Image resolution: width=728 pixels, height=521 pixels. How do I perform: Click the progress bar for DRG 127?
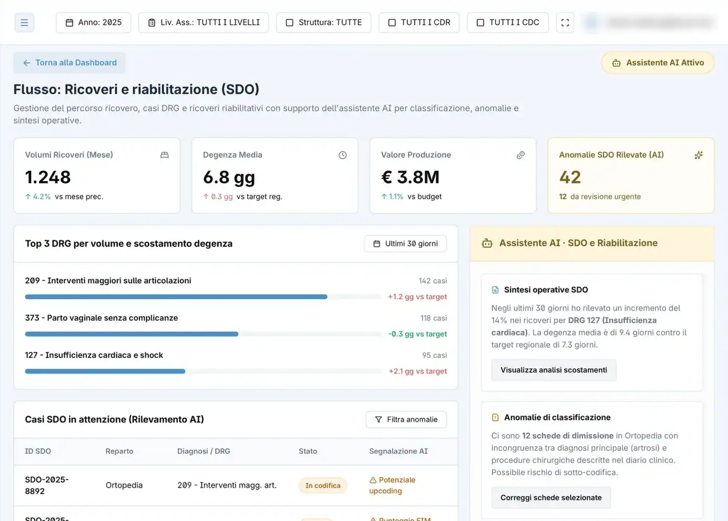pyautogui.click(x=203, y=371)
